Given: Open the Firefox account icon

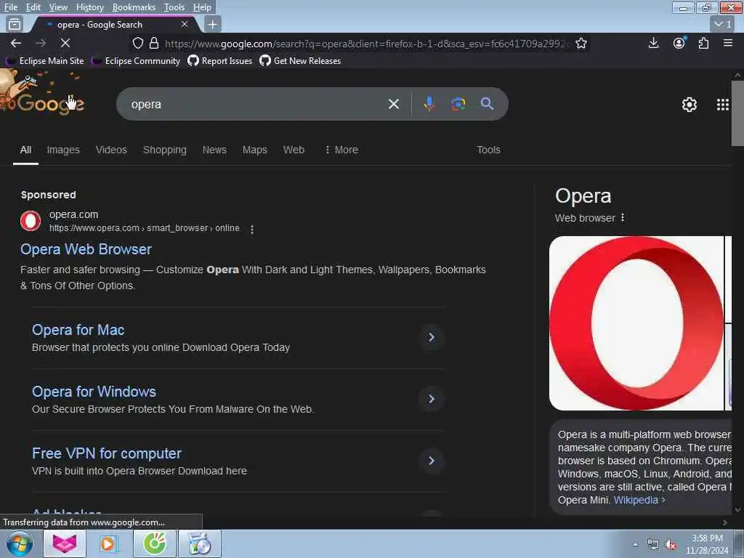Looking at the screenshot, I should (679, 43).
